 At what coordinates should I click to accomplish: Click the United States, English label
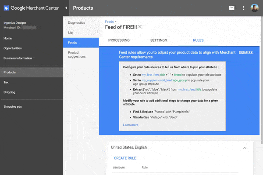pos(129,147)
